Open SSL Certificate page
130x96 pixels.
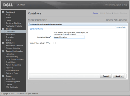pos(12,87)
